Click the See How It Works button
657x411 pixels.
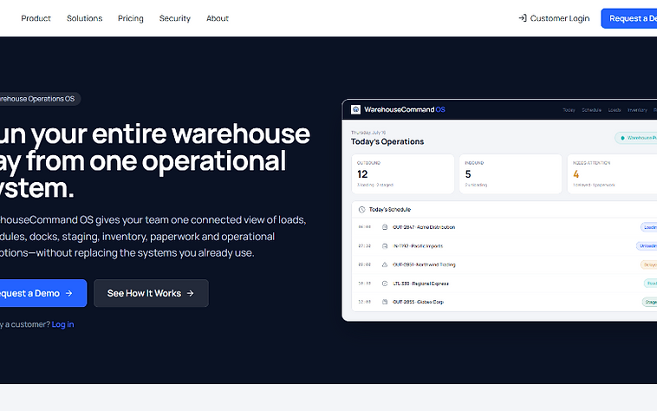(152, 293)
